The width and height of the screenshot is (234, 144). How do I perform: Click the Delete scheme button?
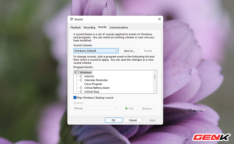pyautogui.click(x=148, y=51)
